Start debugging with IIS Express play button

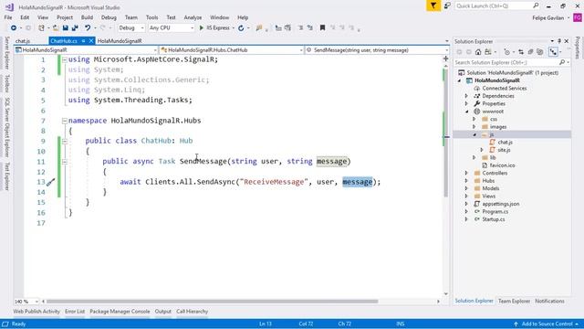[202, 28]
